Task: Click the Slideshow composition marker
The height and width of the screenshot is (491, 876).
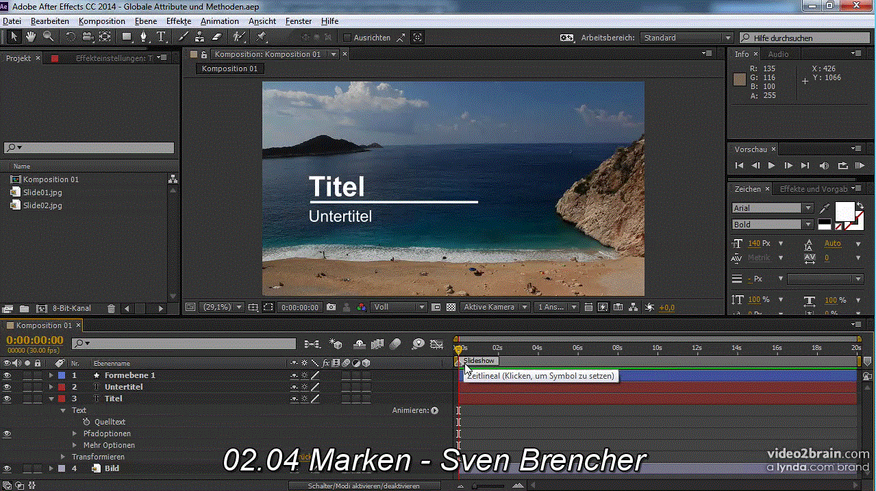Action: click(477, 361)
